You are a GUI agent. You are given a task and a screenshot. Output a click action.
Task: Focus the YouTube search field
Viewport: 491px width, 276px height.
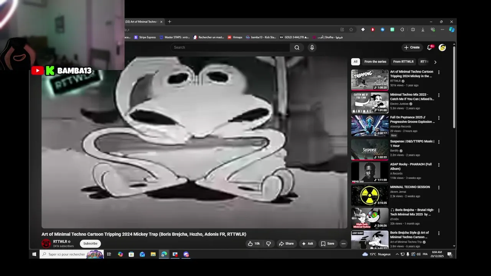pyautogui.click(x=230, y=48)
